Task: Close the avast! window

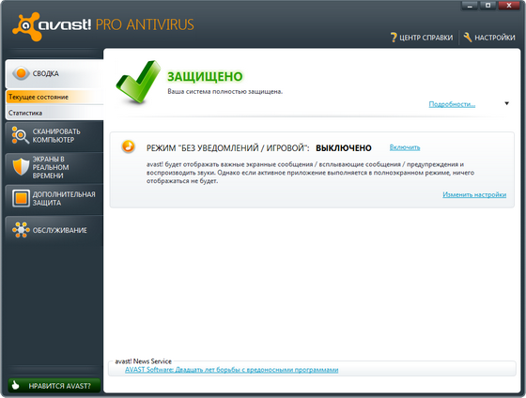Action: pos(509,6)
